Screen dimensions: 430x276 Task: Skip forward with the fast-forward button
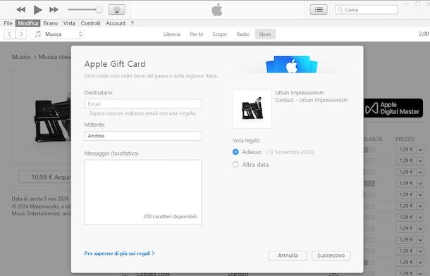tap(54, 10)
